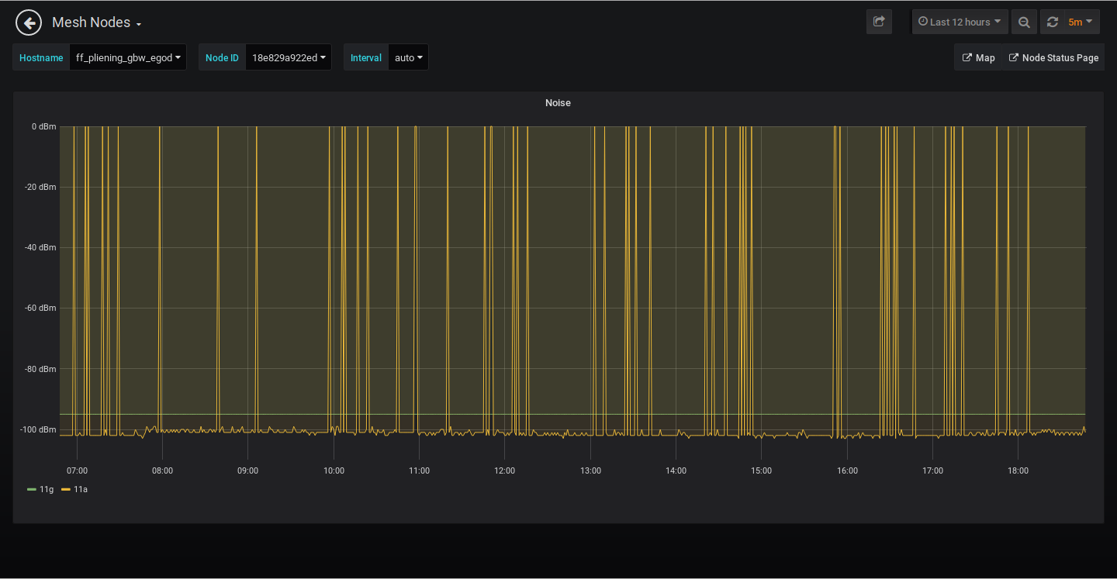Open the Interval auto dropdown
This screenshot has width=1117, height=579.
pos(408,57)
